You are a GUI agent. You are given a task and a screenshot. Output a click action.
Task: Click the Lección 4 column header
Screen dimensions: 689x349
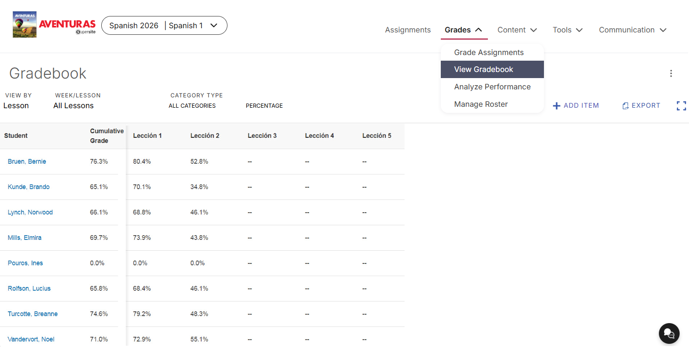[x=319, y=135]
